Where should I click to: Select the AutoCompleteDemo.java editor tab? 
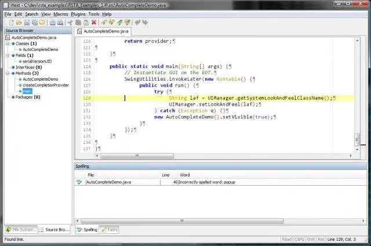coord(103,31)
